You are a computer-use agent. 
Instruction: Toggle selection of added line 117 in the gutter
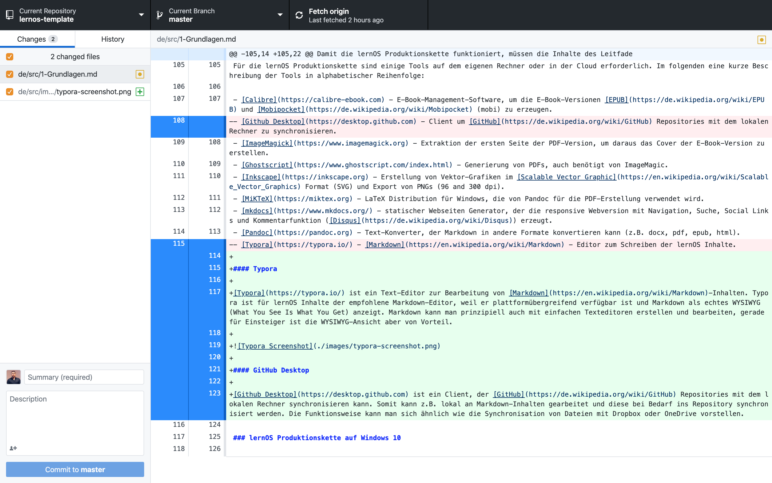coord(188,307)
